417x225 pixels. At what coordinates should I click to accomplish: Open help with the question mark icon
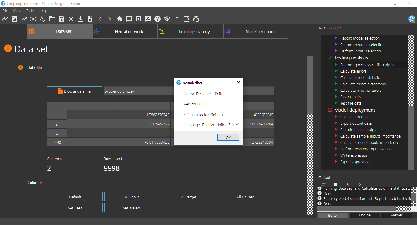tap(158, 19)
